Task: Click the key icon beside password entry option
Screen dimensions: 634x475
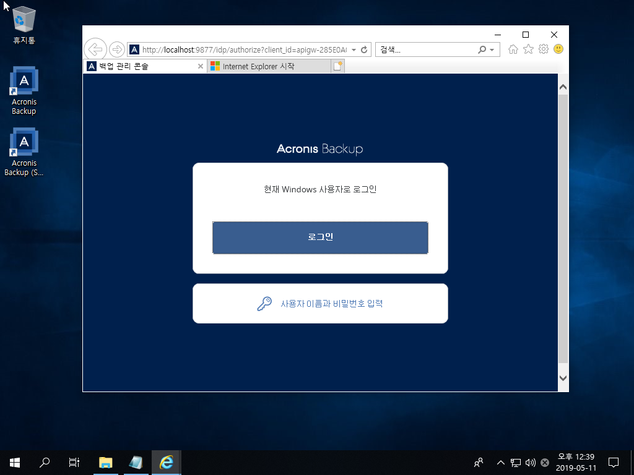Action: point(264,304)
